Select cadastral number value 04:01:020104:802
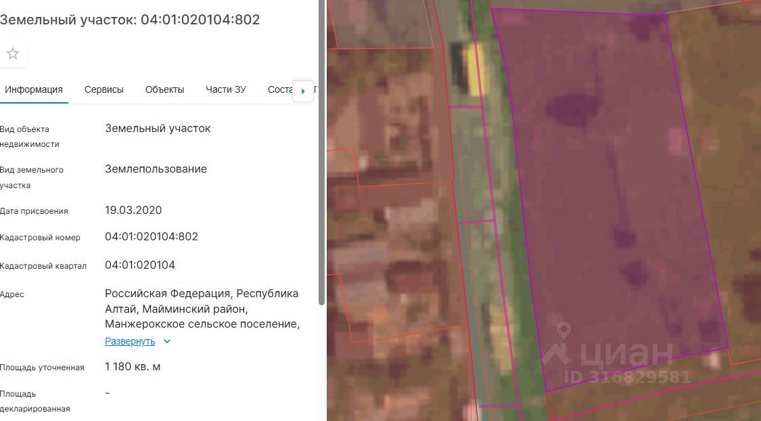Image resolution: width=761 pixels, height=421 pixels. 152,237
